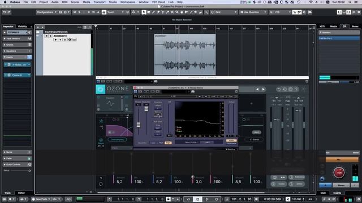Image resolution: width=362 pixels, height=203 pixels.
Task: Collapse the Inserts inspector section
Action: click(17, 57)
